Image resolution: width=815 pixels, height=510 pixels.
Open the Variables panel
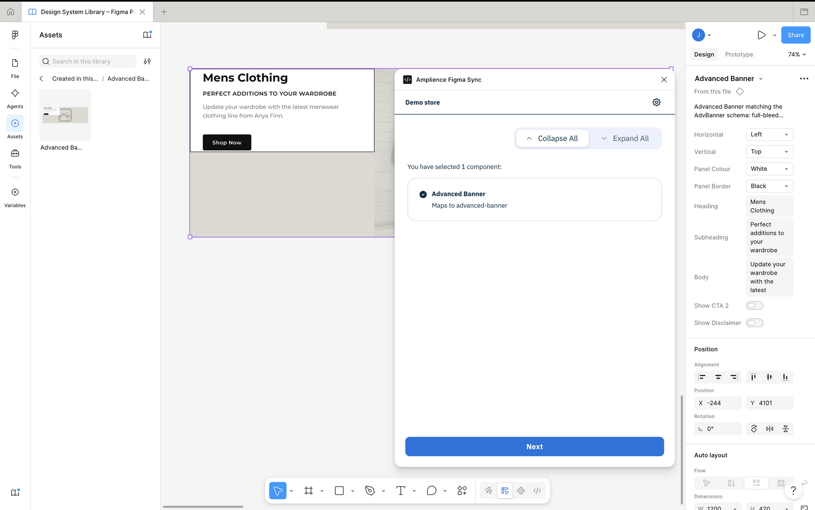pos(15,197)
